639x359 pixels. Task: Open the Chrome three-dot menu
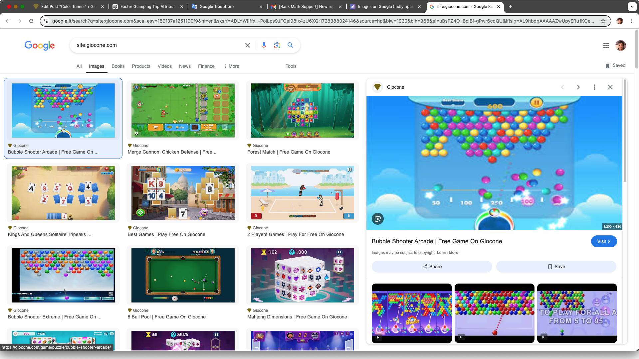click(x=632, y=21)
